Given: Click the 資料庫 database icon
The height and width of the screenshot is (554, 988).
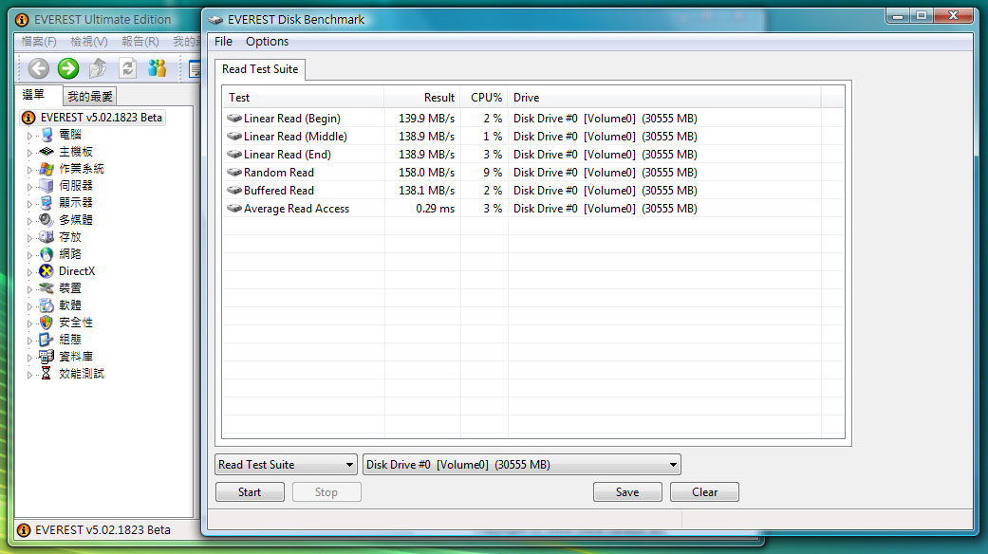Looking at the screenshot, I should [x=46, y=357].
